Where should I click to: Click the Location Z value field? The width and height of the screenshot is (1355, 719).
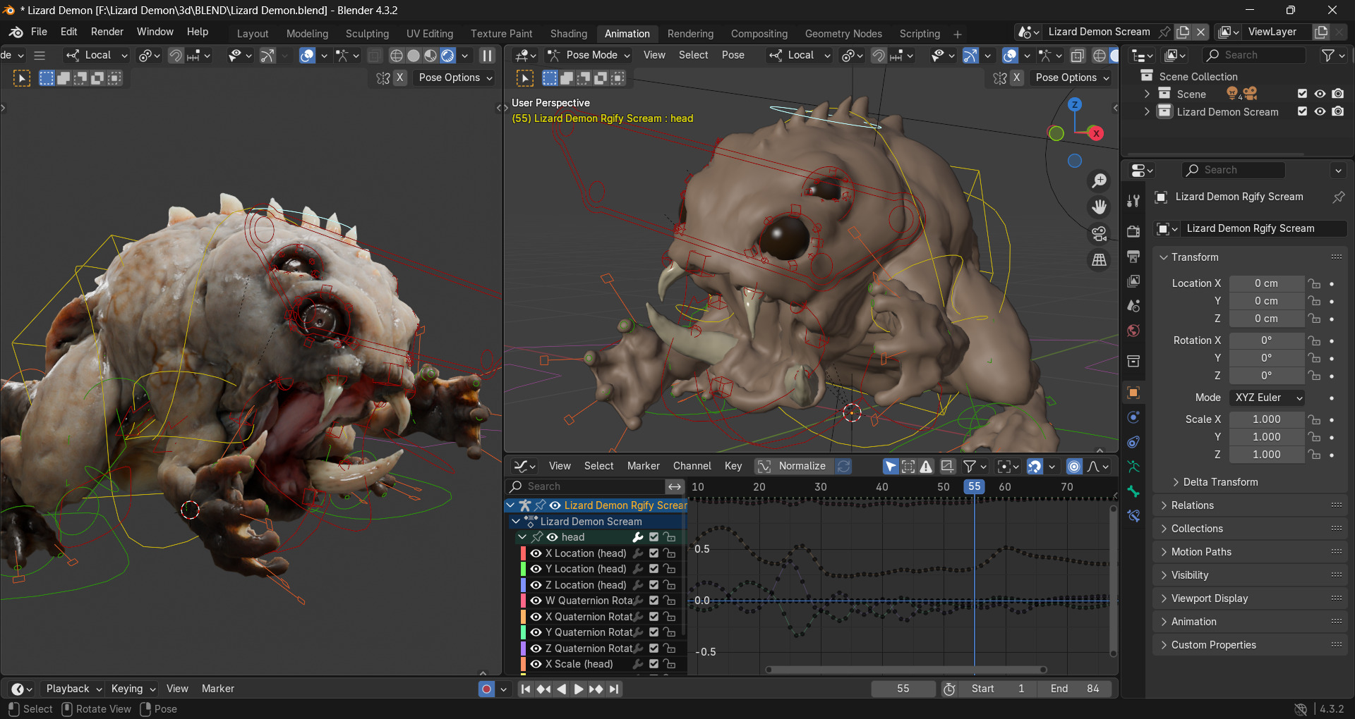(x=1266, y=319)
